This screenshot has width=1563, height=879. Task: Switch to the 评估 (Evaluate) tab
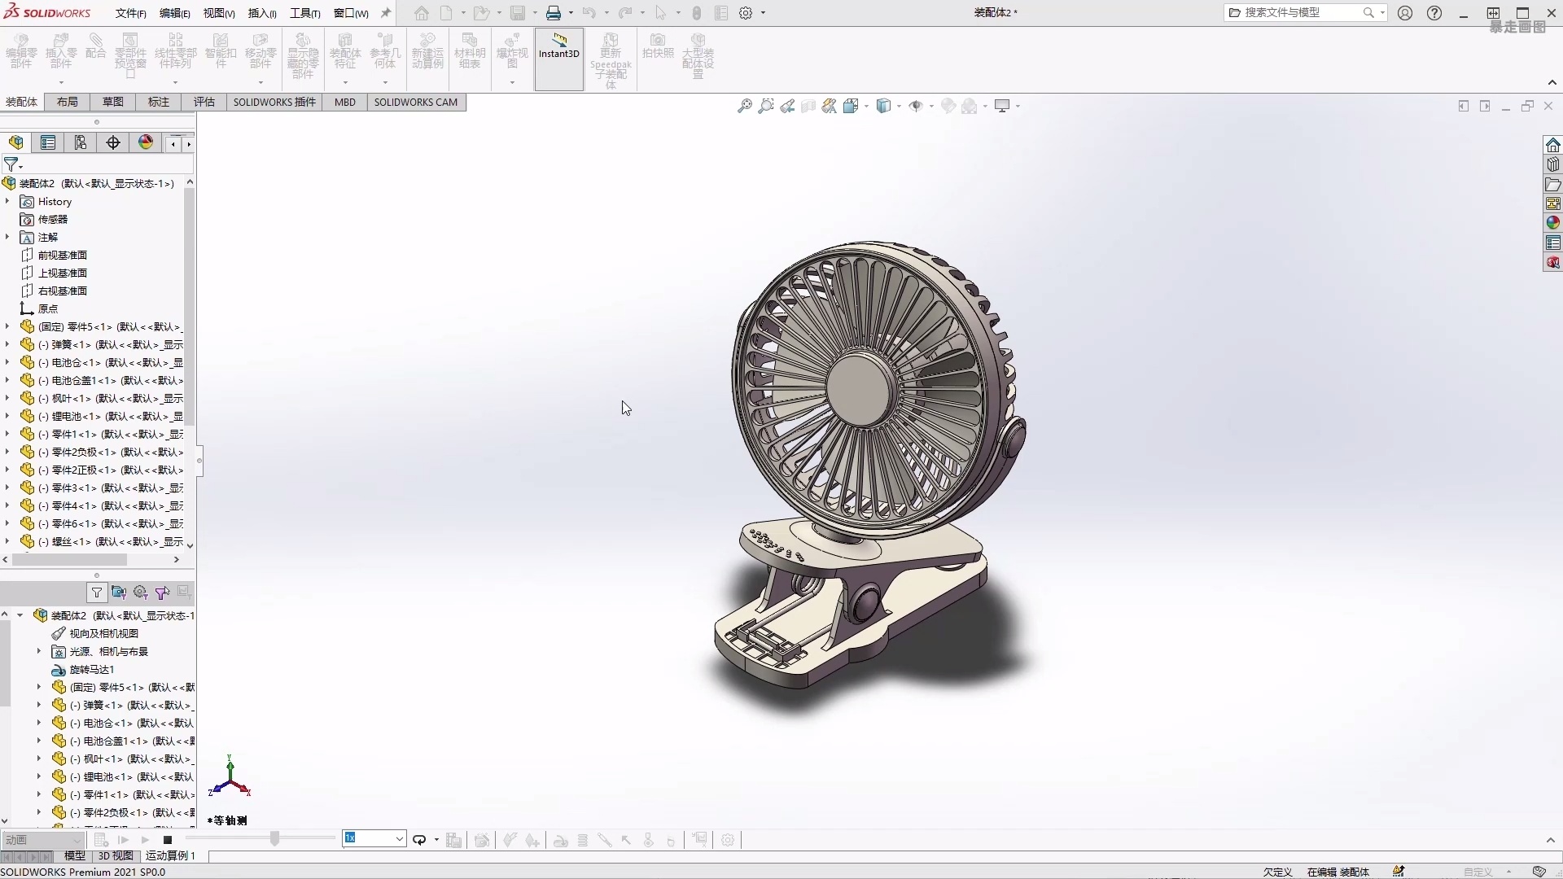(x=203, y=102)
